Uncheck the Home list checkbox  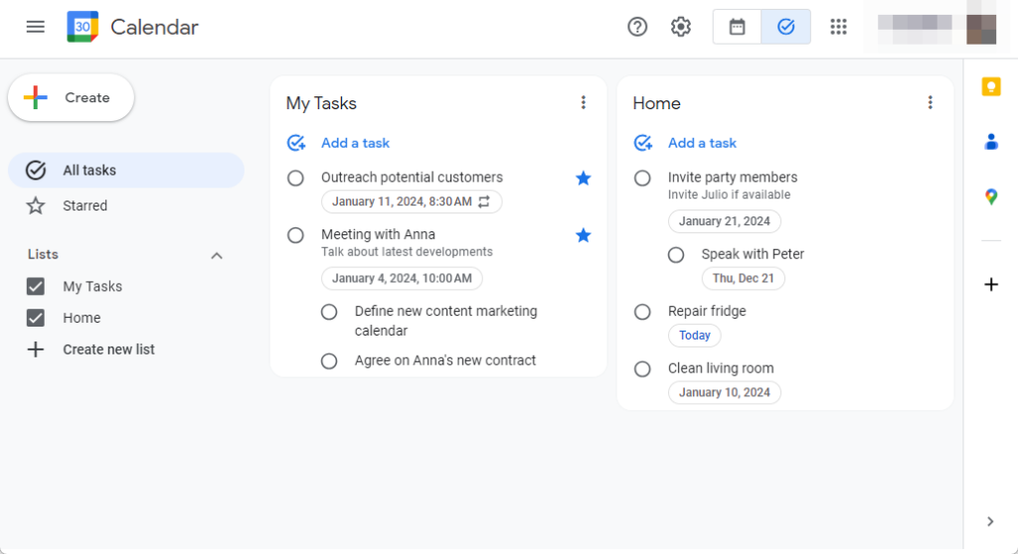(36, 318)
